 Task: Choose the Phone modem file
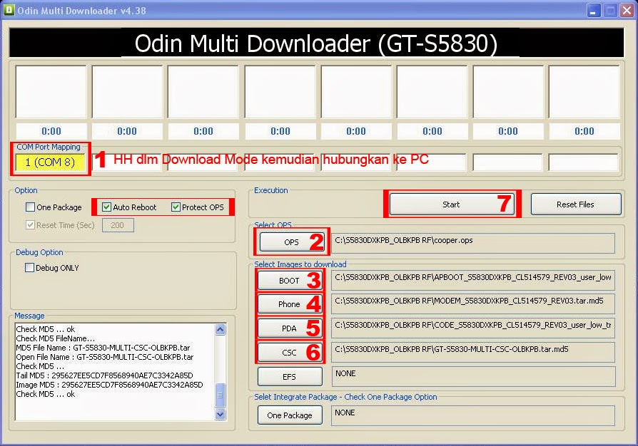tap(290, 304)
